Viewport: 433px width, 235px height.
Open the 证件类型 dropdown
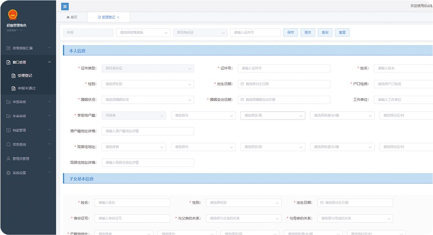click(x=148, y=68)
